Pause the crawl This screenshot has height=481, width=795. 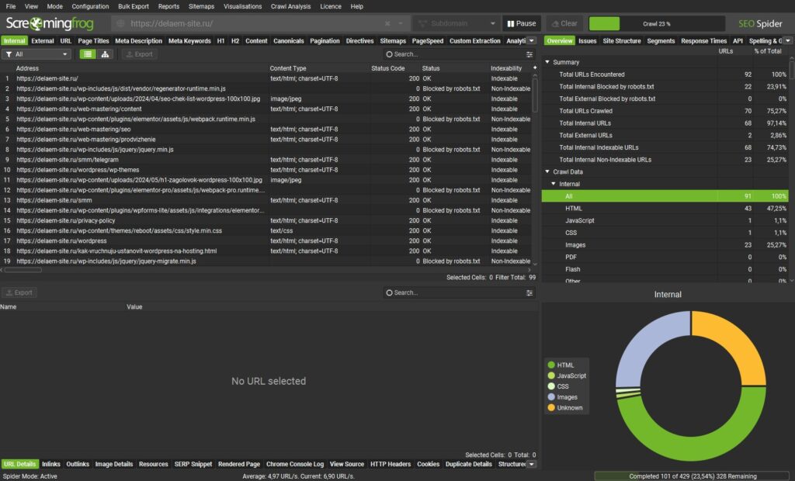(x=522, y=23)
